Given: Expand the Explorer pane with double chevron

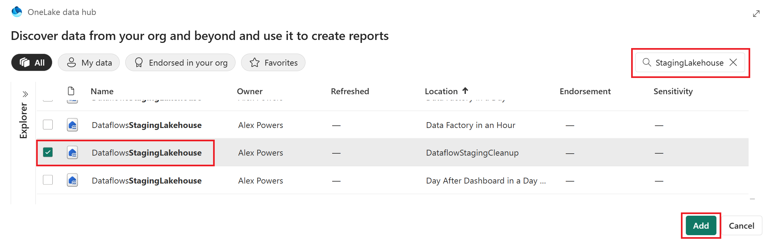Looking at the screenshot, I should 25,95.
